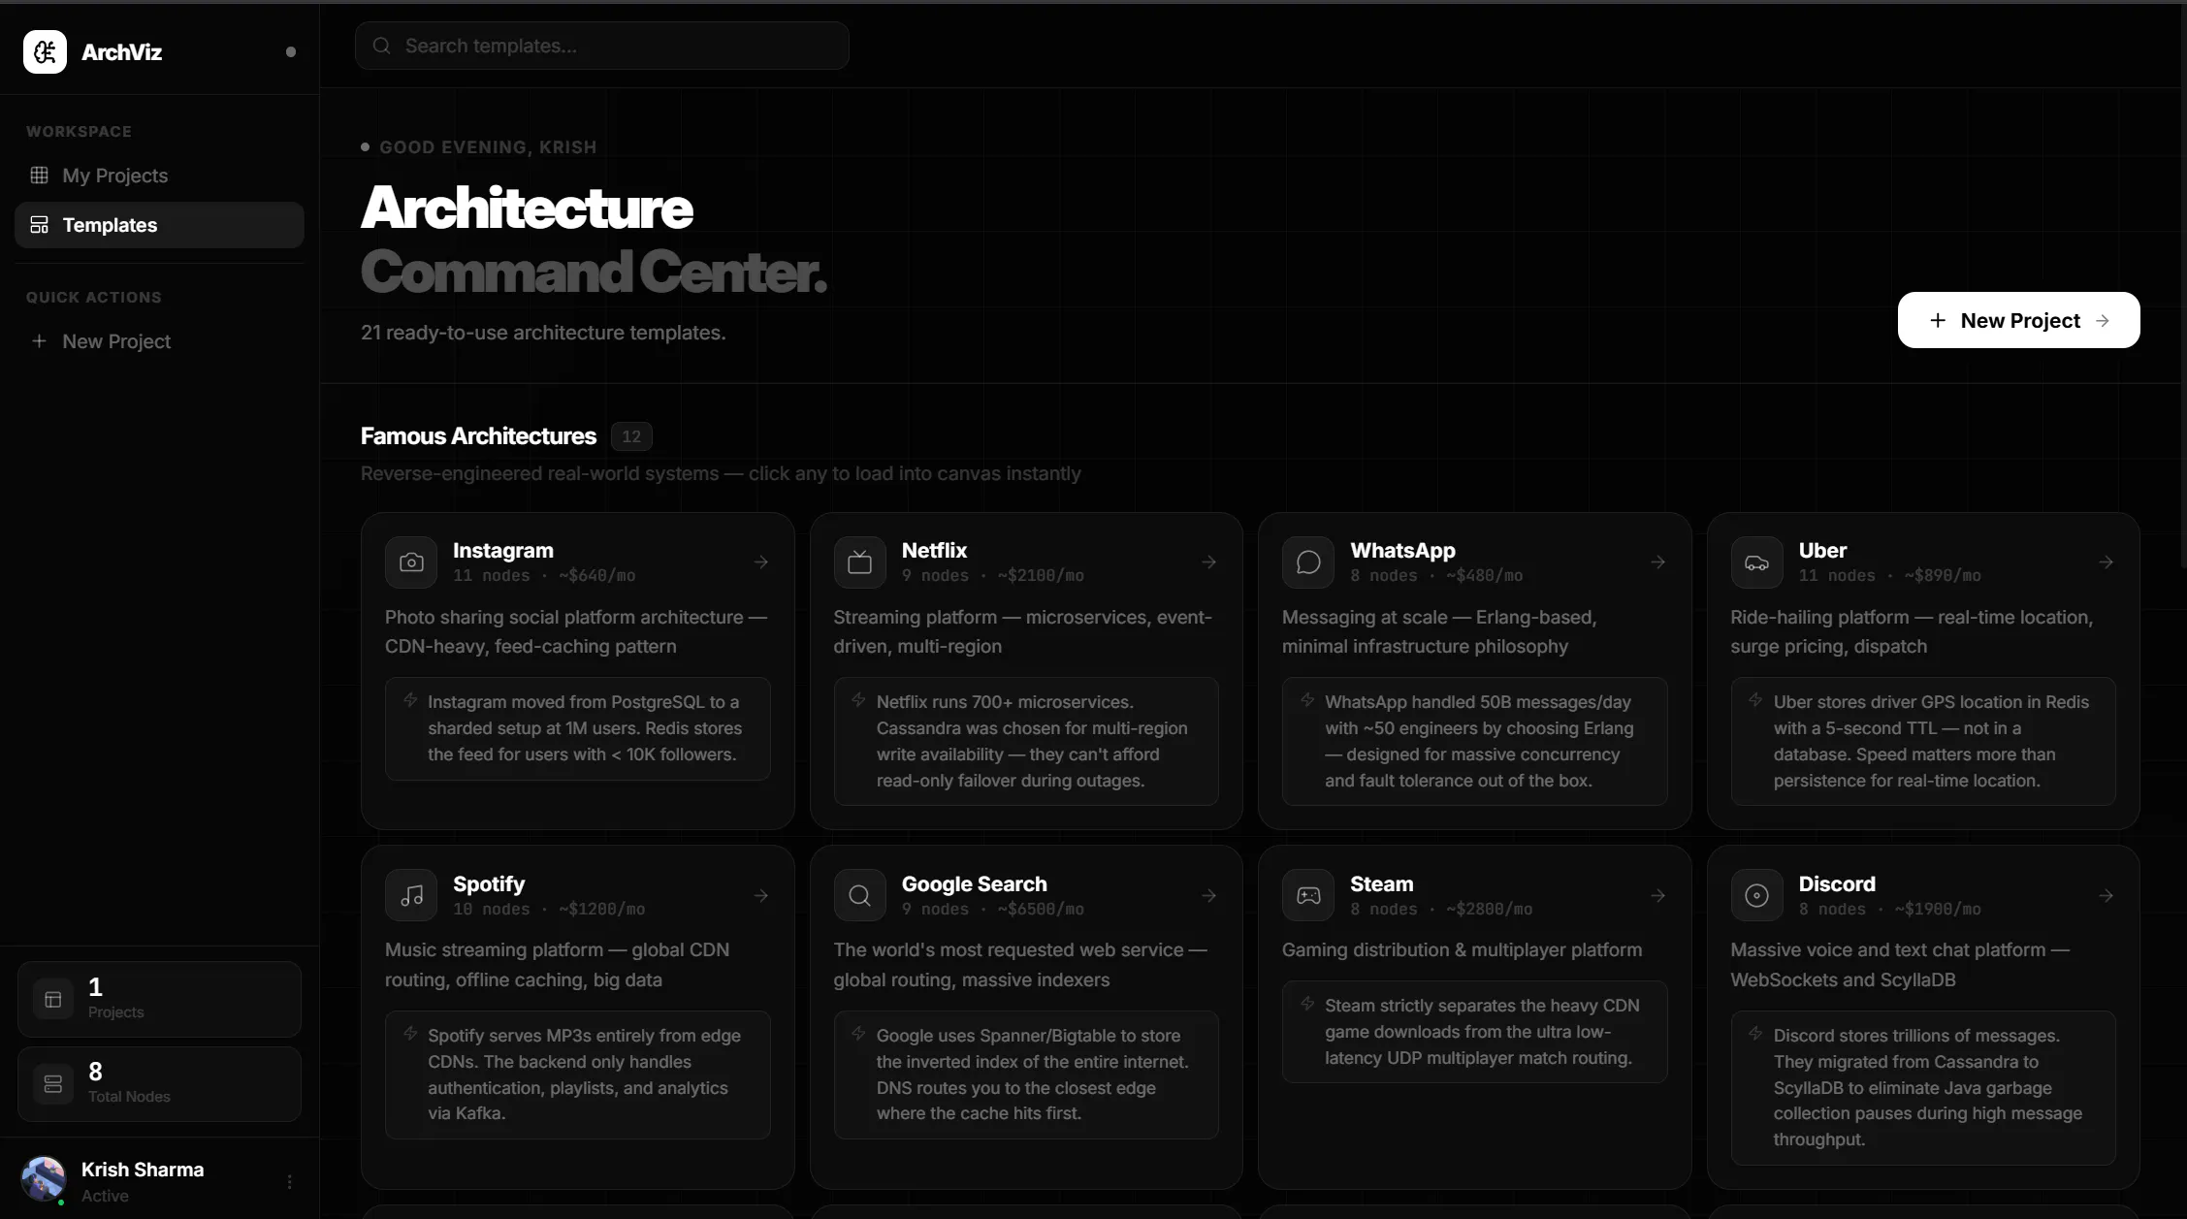Screen dimensions: 2187x1219
Task: Go to My Projects in the sidebar
Action: pos(159,176)
